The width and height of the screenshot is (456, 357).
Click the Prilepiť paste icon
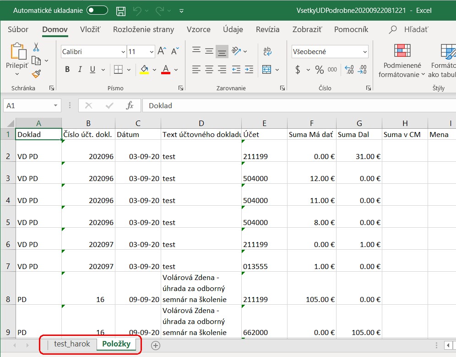pyautogui.click(x=18, y=51)
